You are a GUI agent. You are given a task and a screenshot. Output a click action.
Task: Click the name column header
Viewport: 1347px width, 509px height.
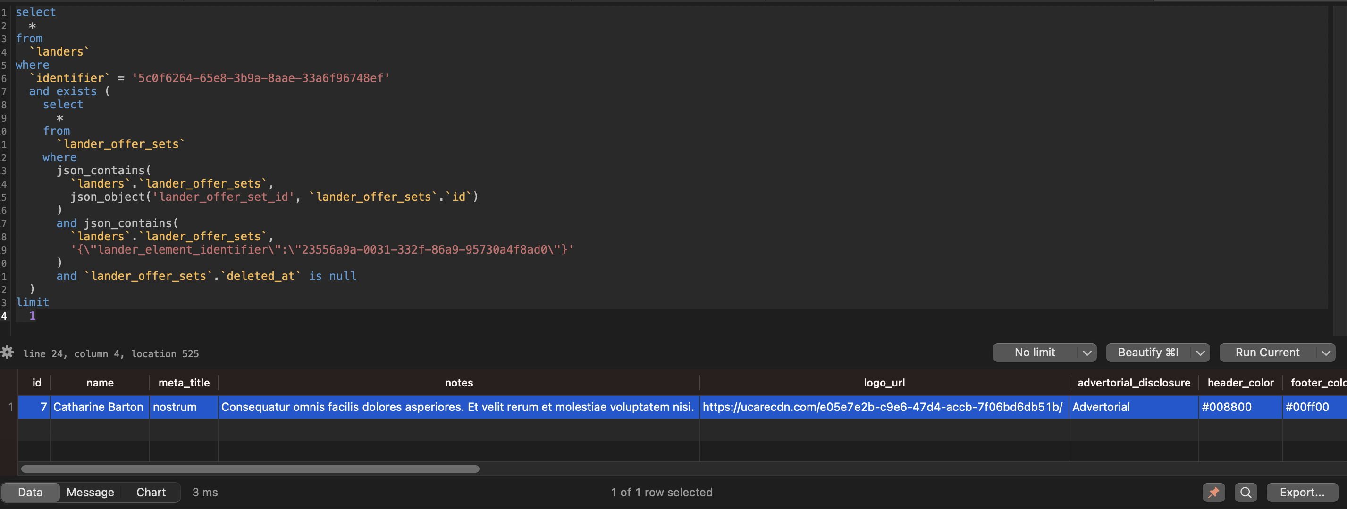pyautogui.click(x=100, y=383)
